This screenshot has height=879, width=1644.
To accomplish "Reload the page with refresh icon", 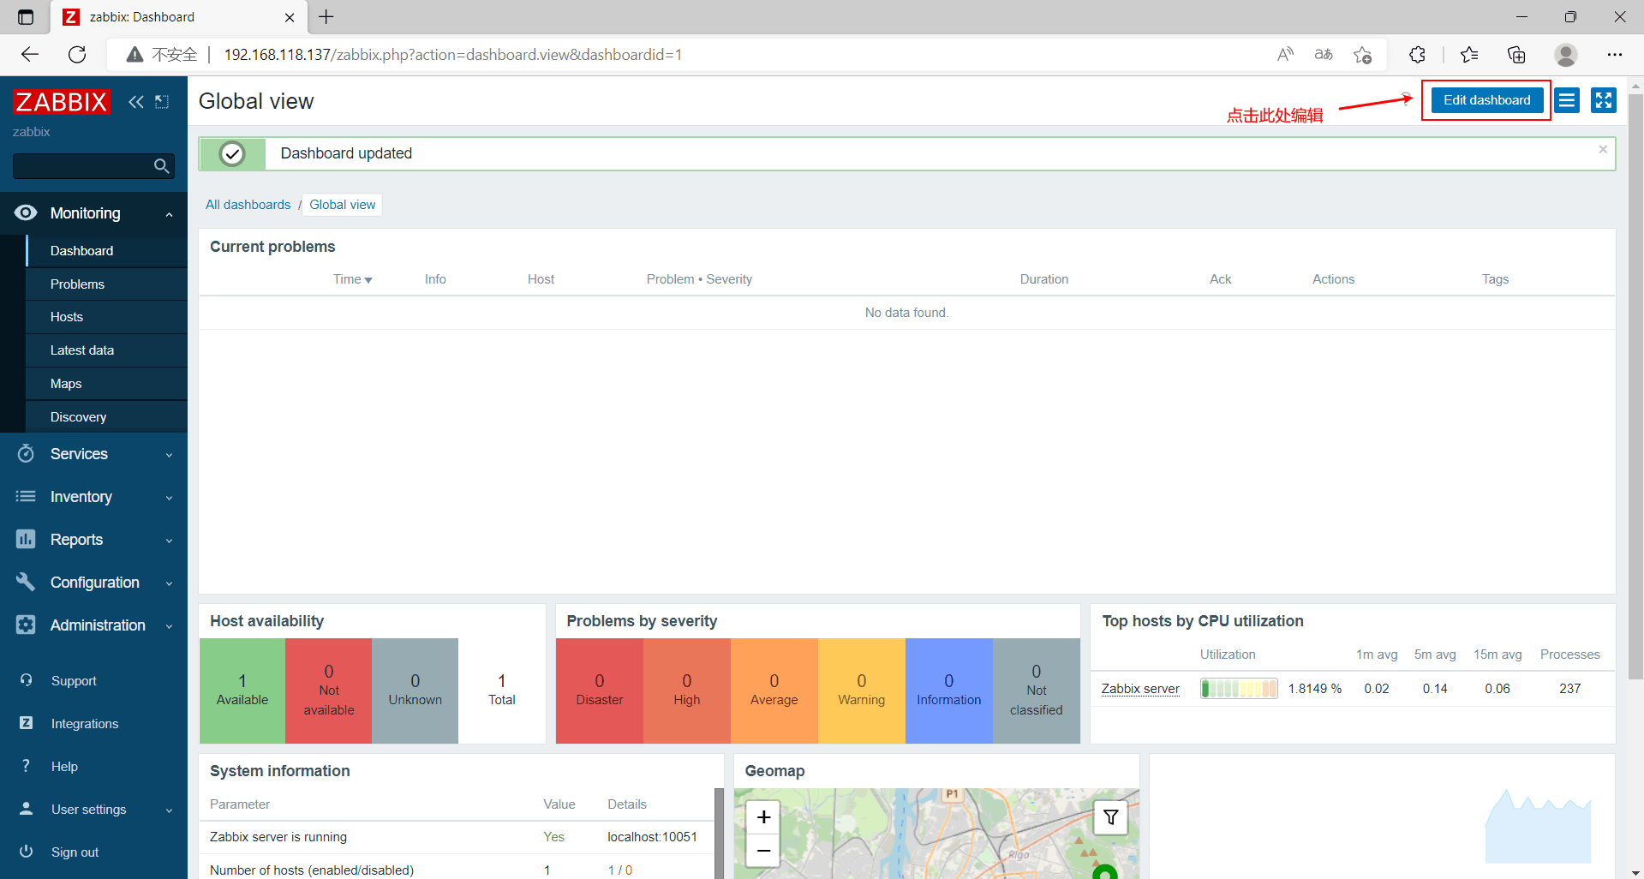I will (x=77, y=55).
